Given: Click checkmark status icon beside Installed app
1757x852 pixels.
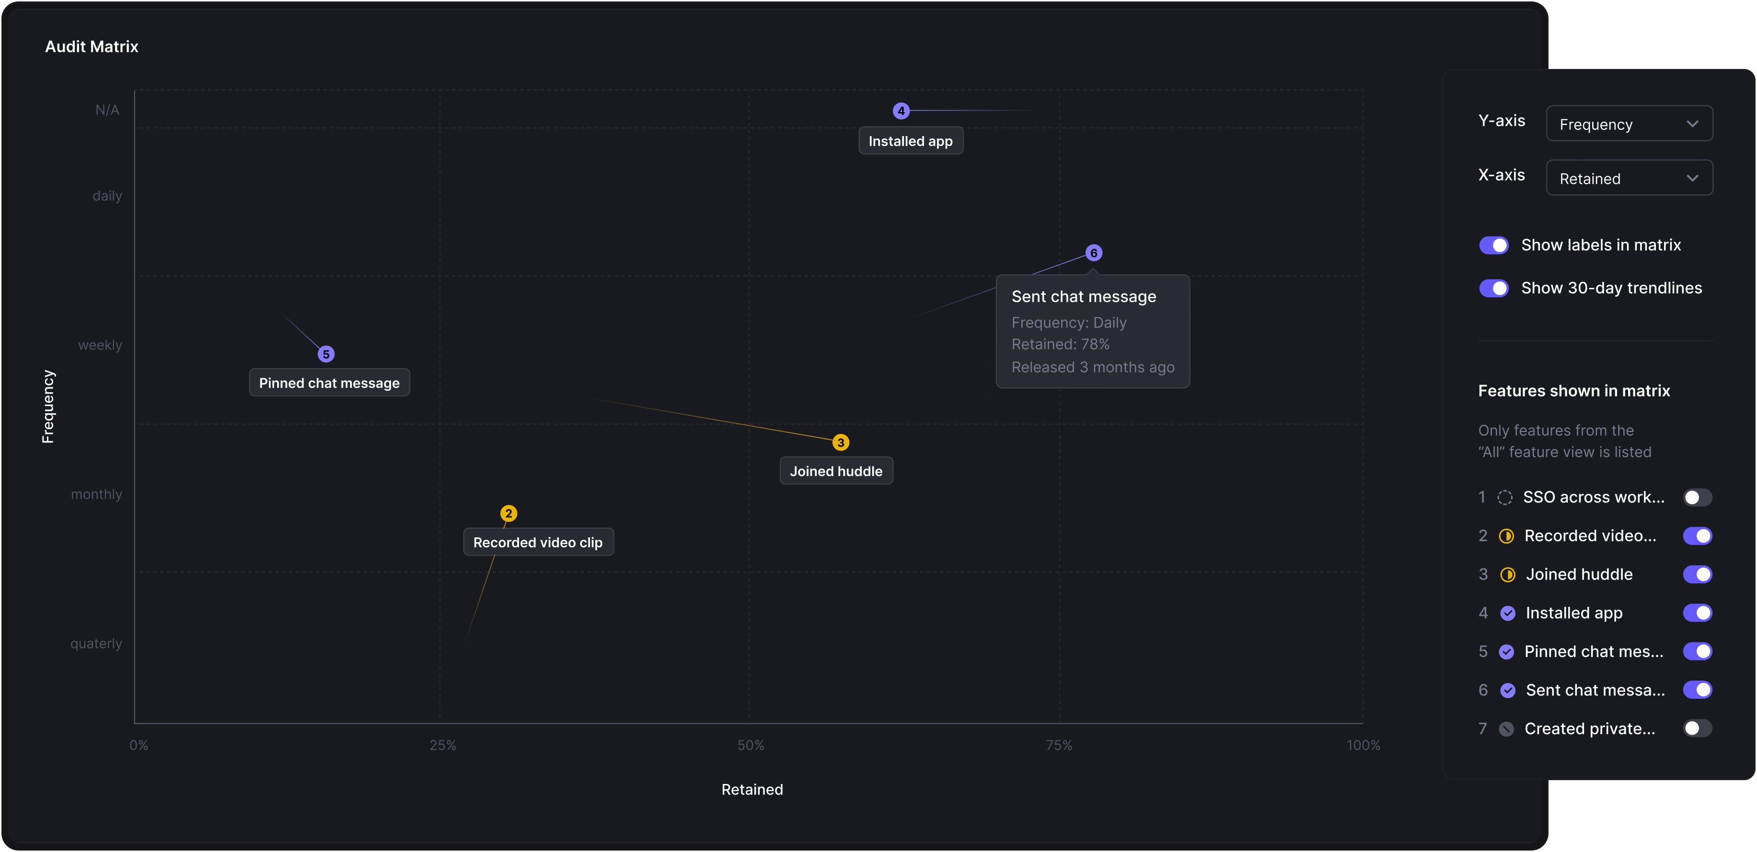Looking at the screenshot, I should pyautogui.click(x=1507, y=613).
